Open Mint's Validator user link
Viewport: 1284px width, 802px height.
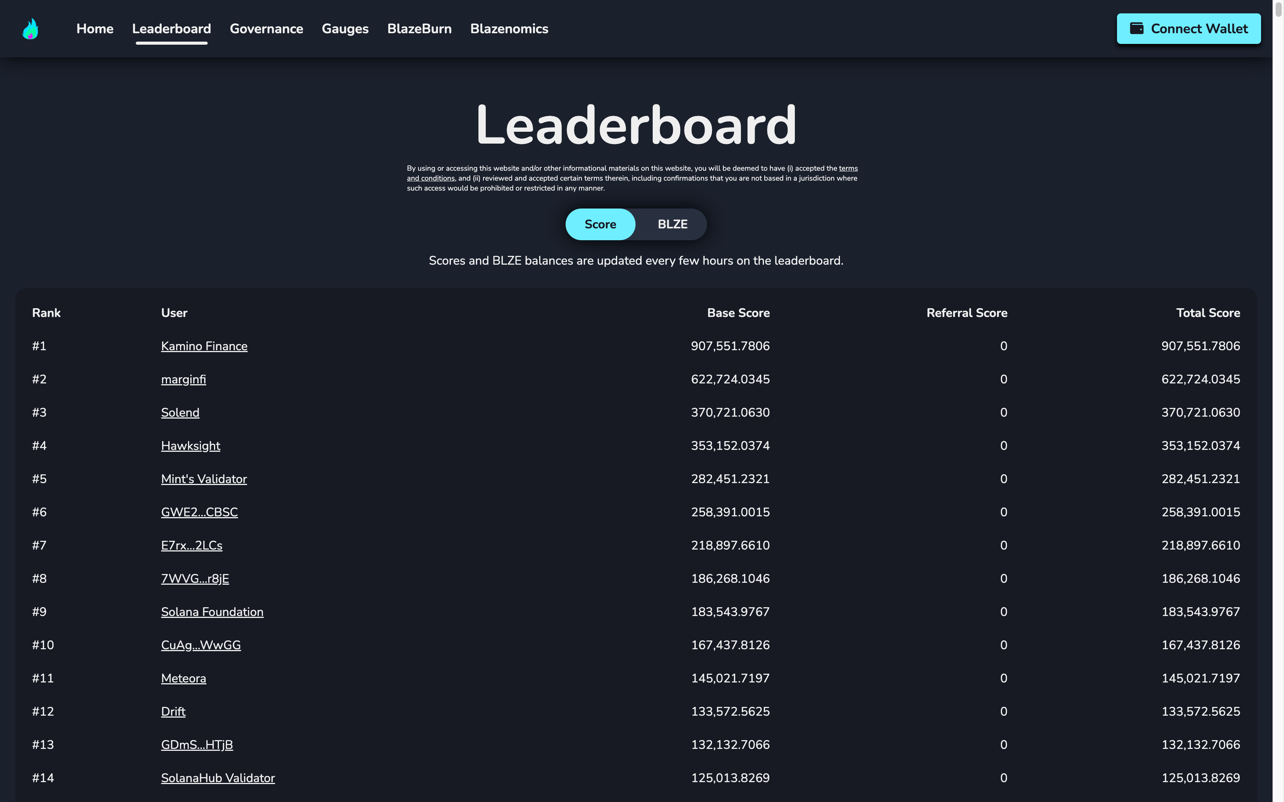[x=204, y=479]
